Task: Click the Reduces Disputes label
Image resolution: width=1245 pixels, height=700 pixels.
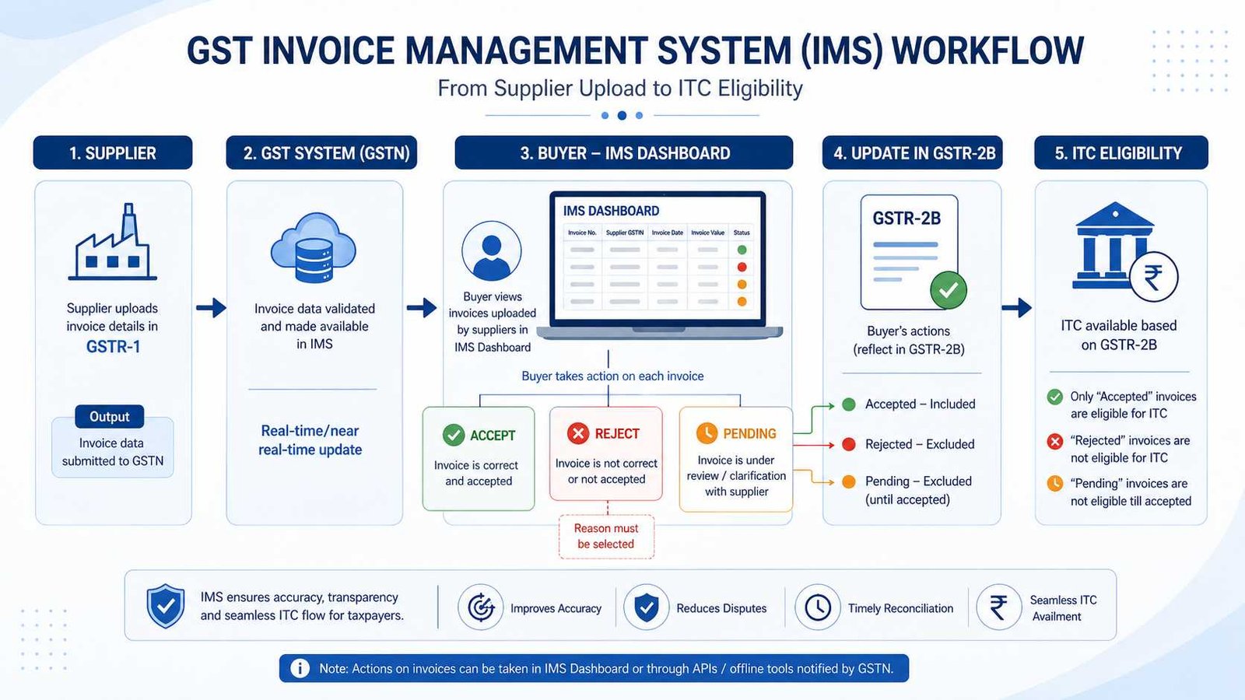Action: pyautogui.click(x=721, y=608)
